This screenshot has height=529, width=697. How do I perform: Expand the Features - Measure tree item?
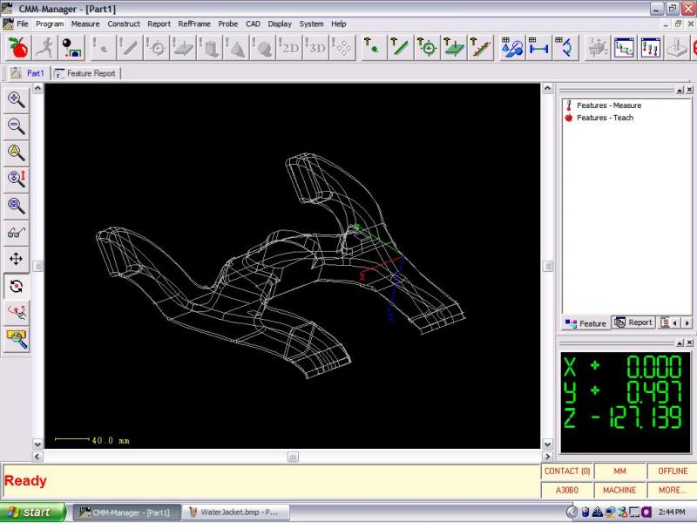pyautogui.click(x=608, y=105)
